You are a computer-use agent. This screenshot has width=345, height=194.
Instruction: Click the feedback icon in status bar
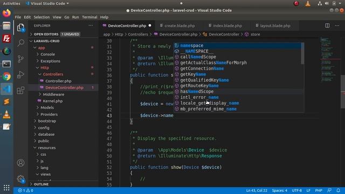click(x=329, y=190)
